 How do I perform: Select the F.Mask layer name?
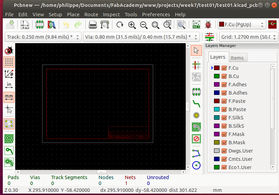pos(236,134)
